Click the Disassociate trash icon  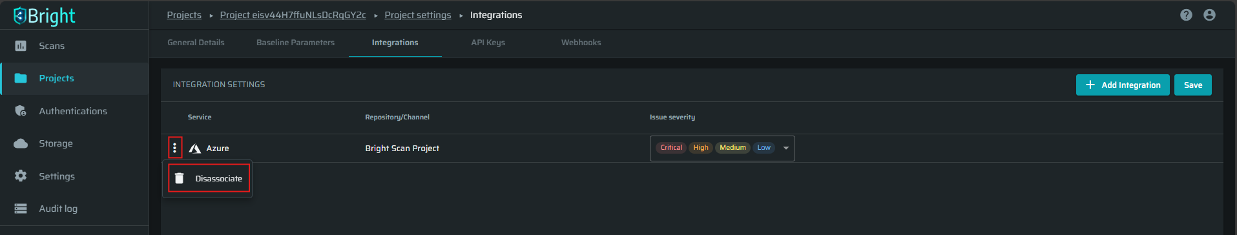[180, 178]
